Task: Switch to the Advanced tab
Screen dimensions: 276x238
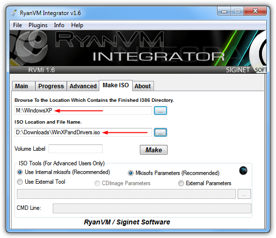Action: coord(83,86)
